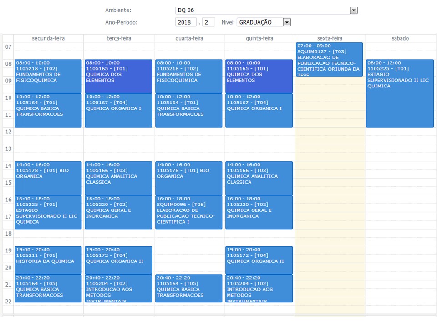This screenshot has height=328, width=437.
Task: Select the Ambiente field with DQ 06
Action: coord(262,10)
